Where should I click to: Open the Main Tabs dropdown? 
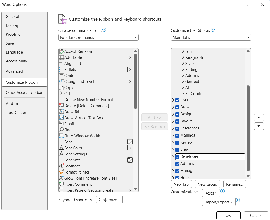tap(211, 37)
